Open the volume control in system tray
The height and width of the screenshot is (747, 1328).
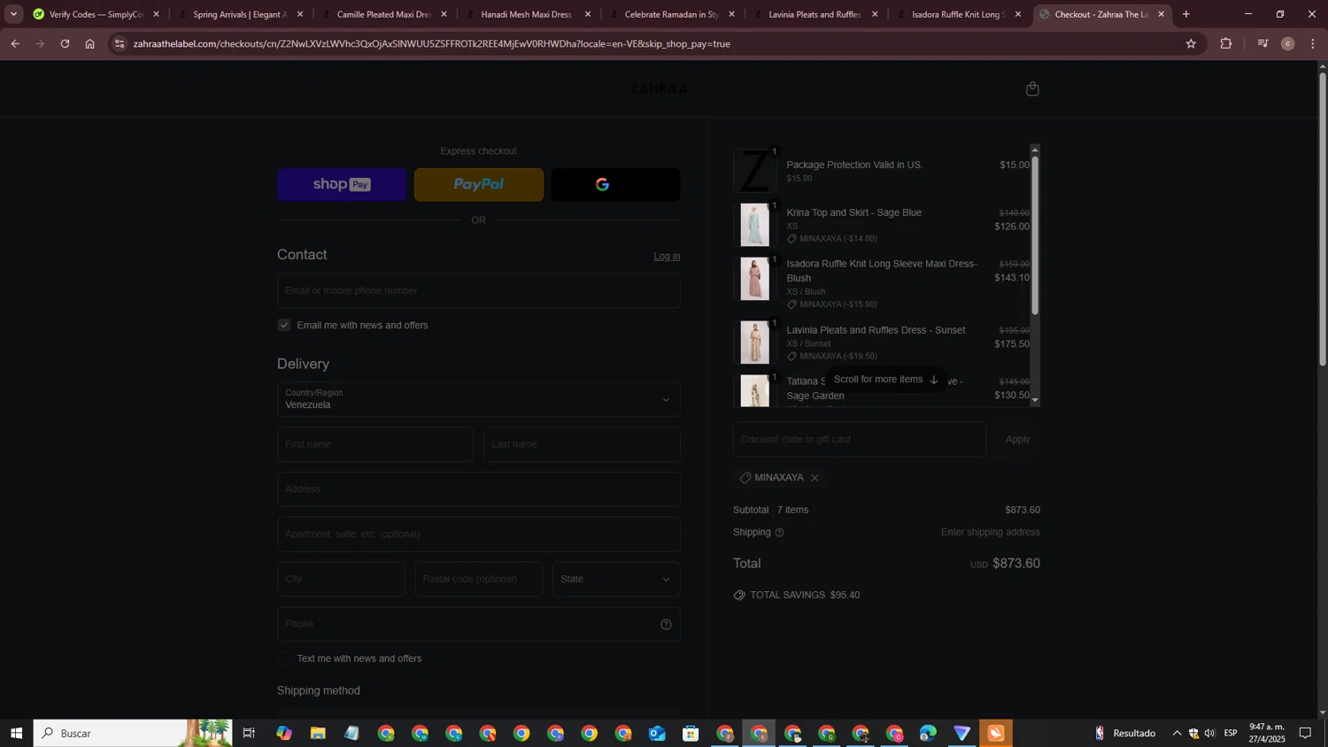tap(1210, 733)
